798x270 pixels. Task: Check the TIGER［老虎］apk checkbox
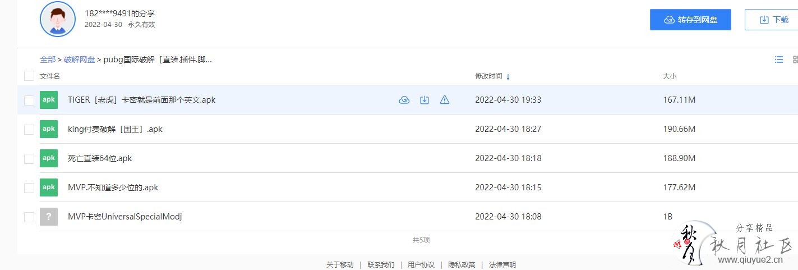pyautogui.click(x=29, y=100)
